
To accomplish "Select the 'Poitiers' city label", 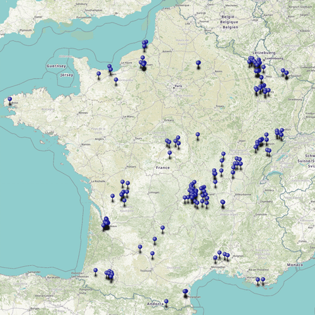I will pyautogui.click(x=132, y=167).
